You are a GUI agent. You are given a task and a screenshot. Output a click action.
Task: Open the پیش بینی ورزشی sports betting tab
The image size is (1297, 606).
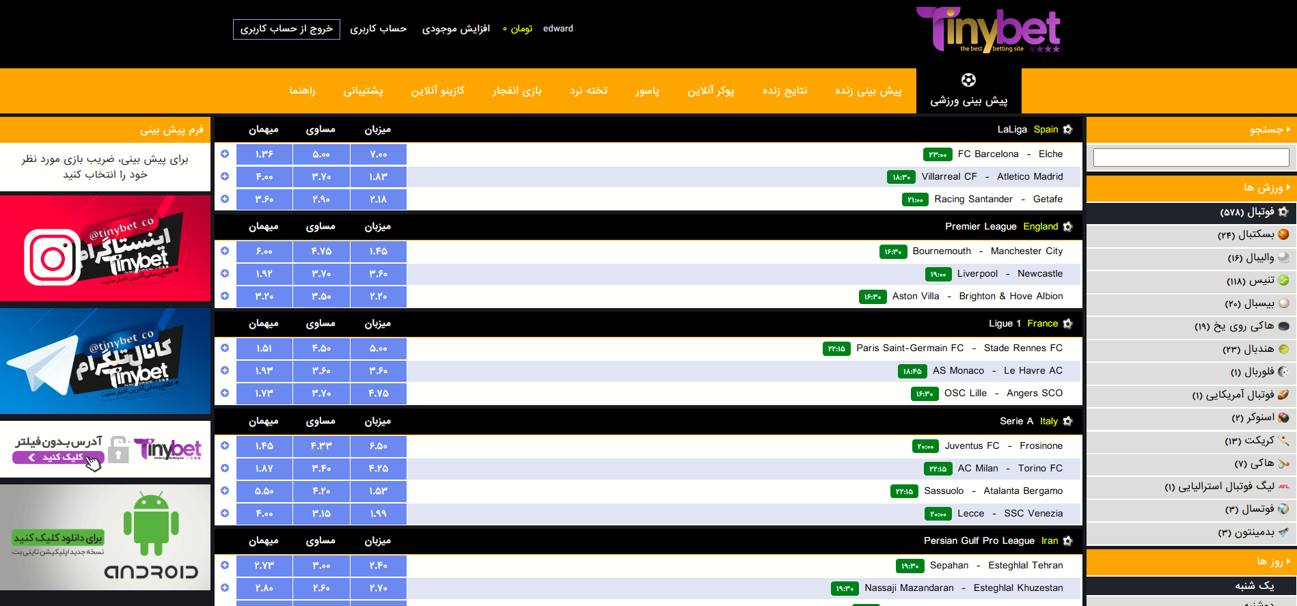pos(969,90)
